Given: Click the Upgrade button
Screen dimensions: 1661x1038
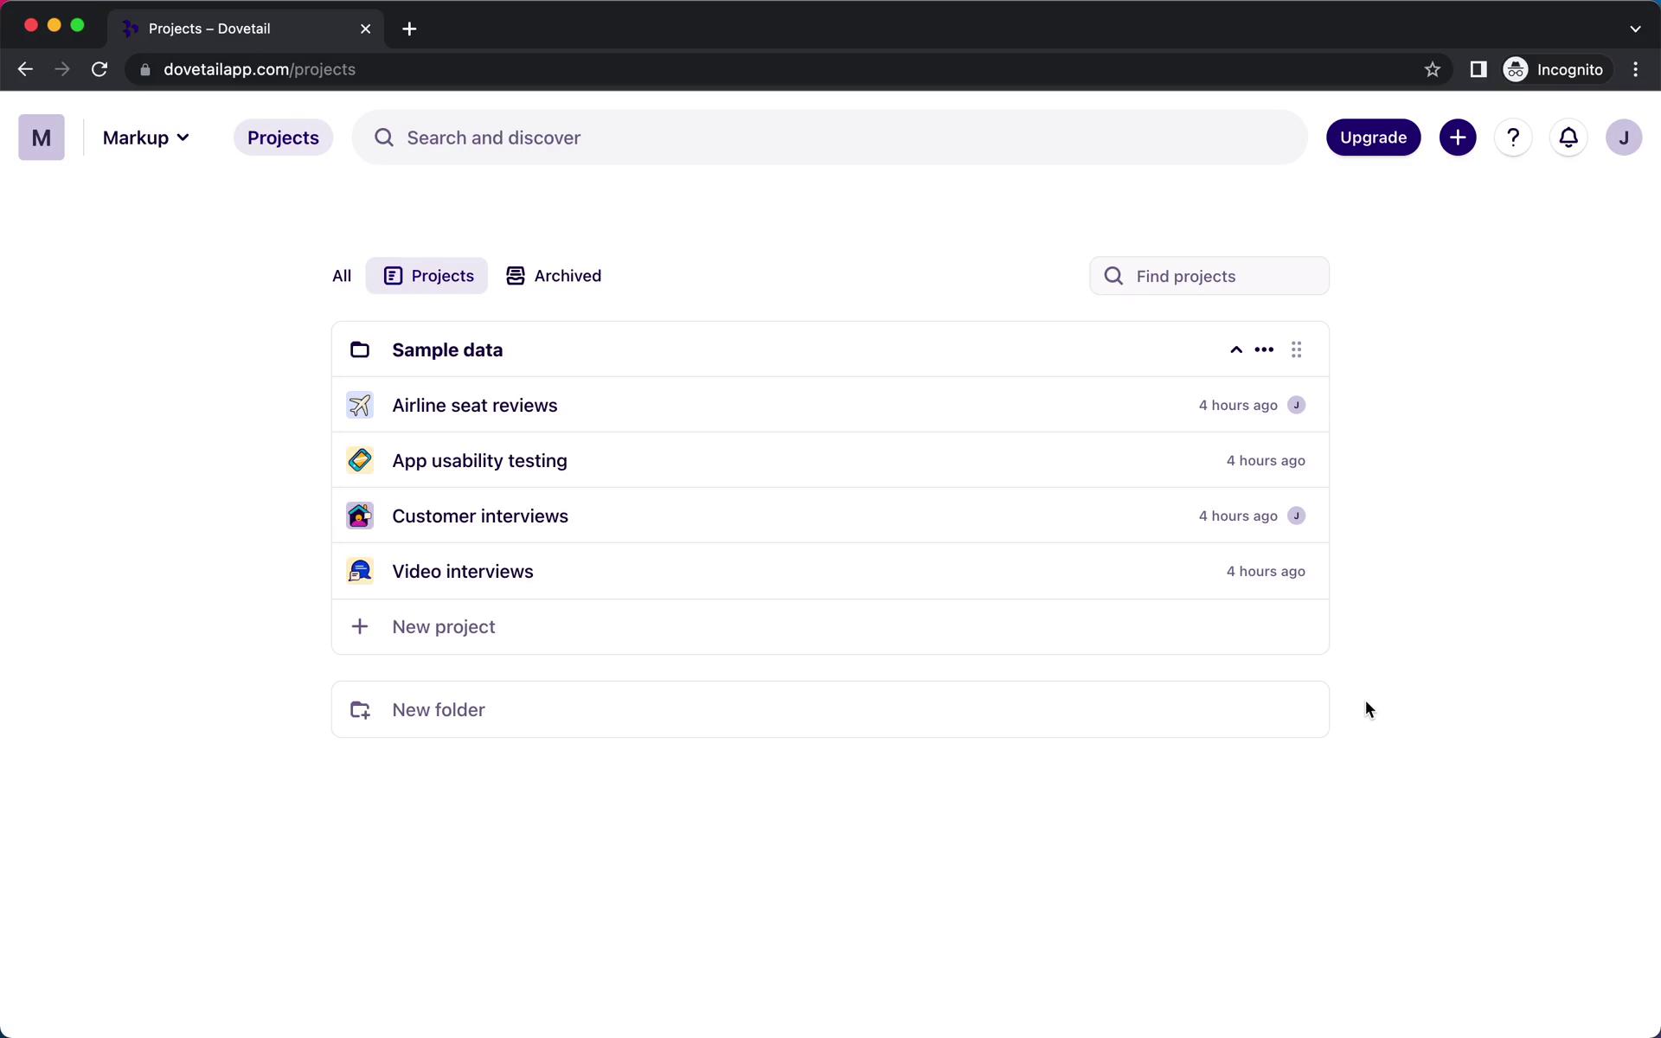Looking at the screenshot, I should (1374, 138).
